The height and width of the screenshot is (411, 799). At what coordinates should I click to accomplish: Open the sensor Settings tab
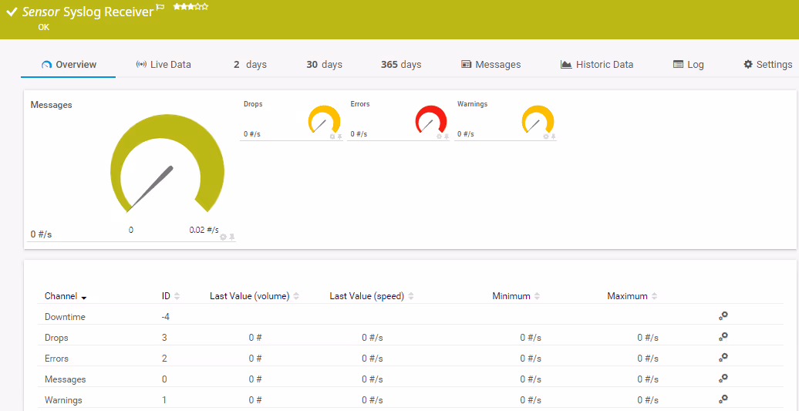[767, 65]
